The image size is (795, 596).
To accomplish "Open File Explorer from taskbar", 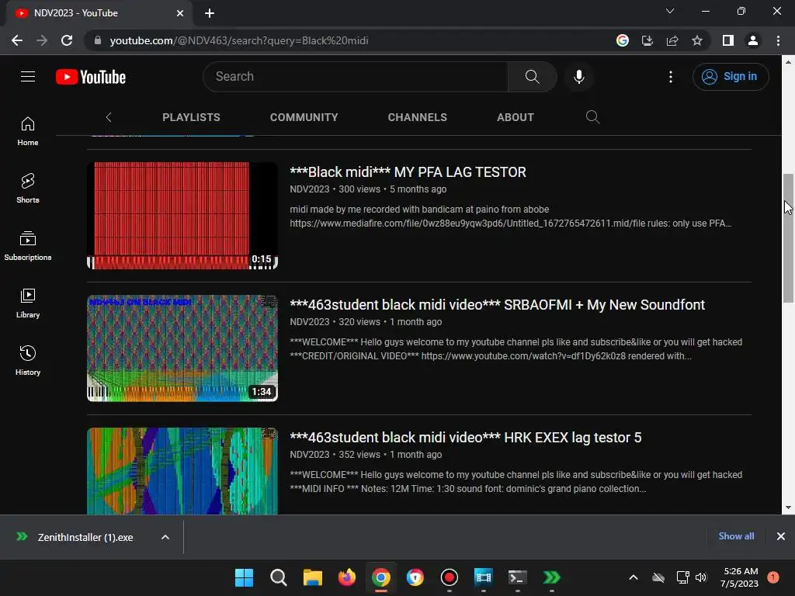I will [x=312, y=577].
